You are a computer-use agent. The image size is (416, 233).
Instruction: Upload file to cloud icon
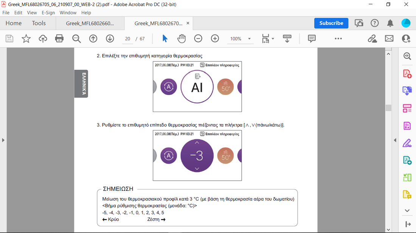coord(43,38)
